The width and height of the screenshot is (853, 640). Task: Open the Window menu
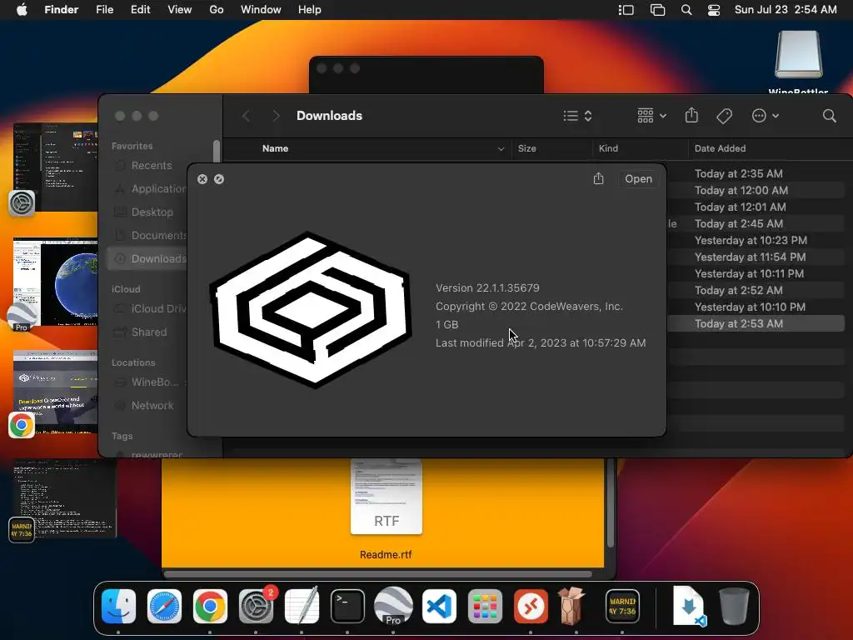click(261, 10)
